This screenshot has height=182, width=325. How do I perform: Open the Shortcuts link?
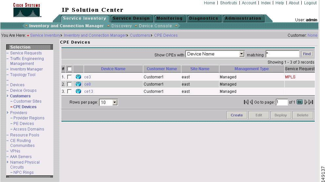click(x=228, y=3)
